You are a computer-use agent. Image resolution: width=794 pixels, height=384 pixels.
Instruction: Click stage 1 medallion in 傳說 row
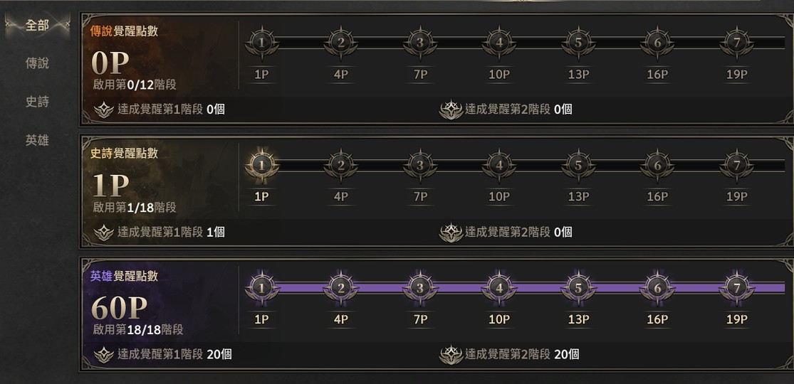(262, 43)
